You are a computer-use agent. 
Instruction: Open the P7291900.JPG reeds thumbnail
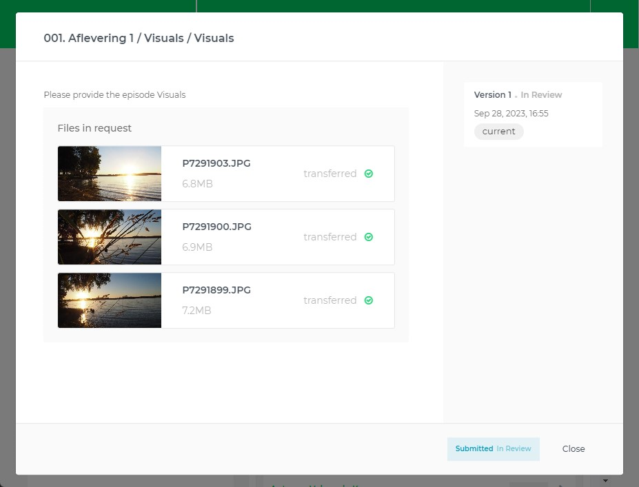(110, 237)
